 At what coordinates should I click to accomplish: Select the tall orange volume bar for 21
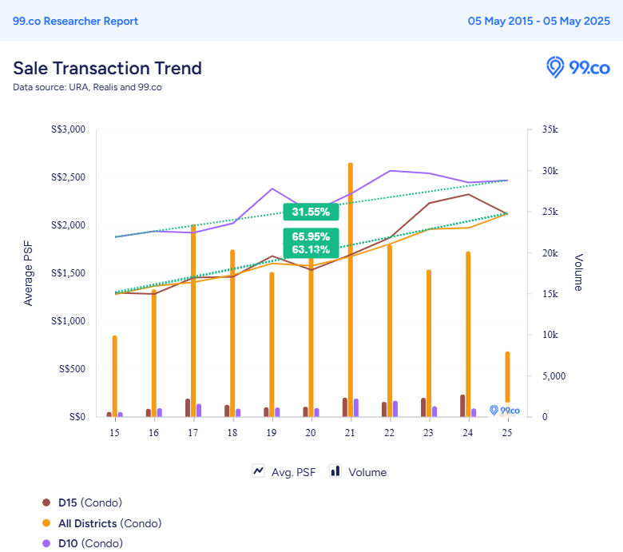point(351,289)
